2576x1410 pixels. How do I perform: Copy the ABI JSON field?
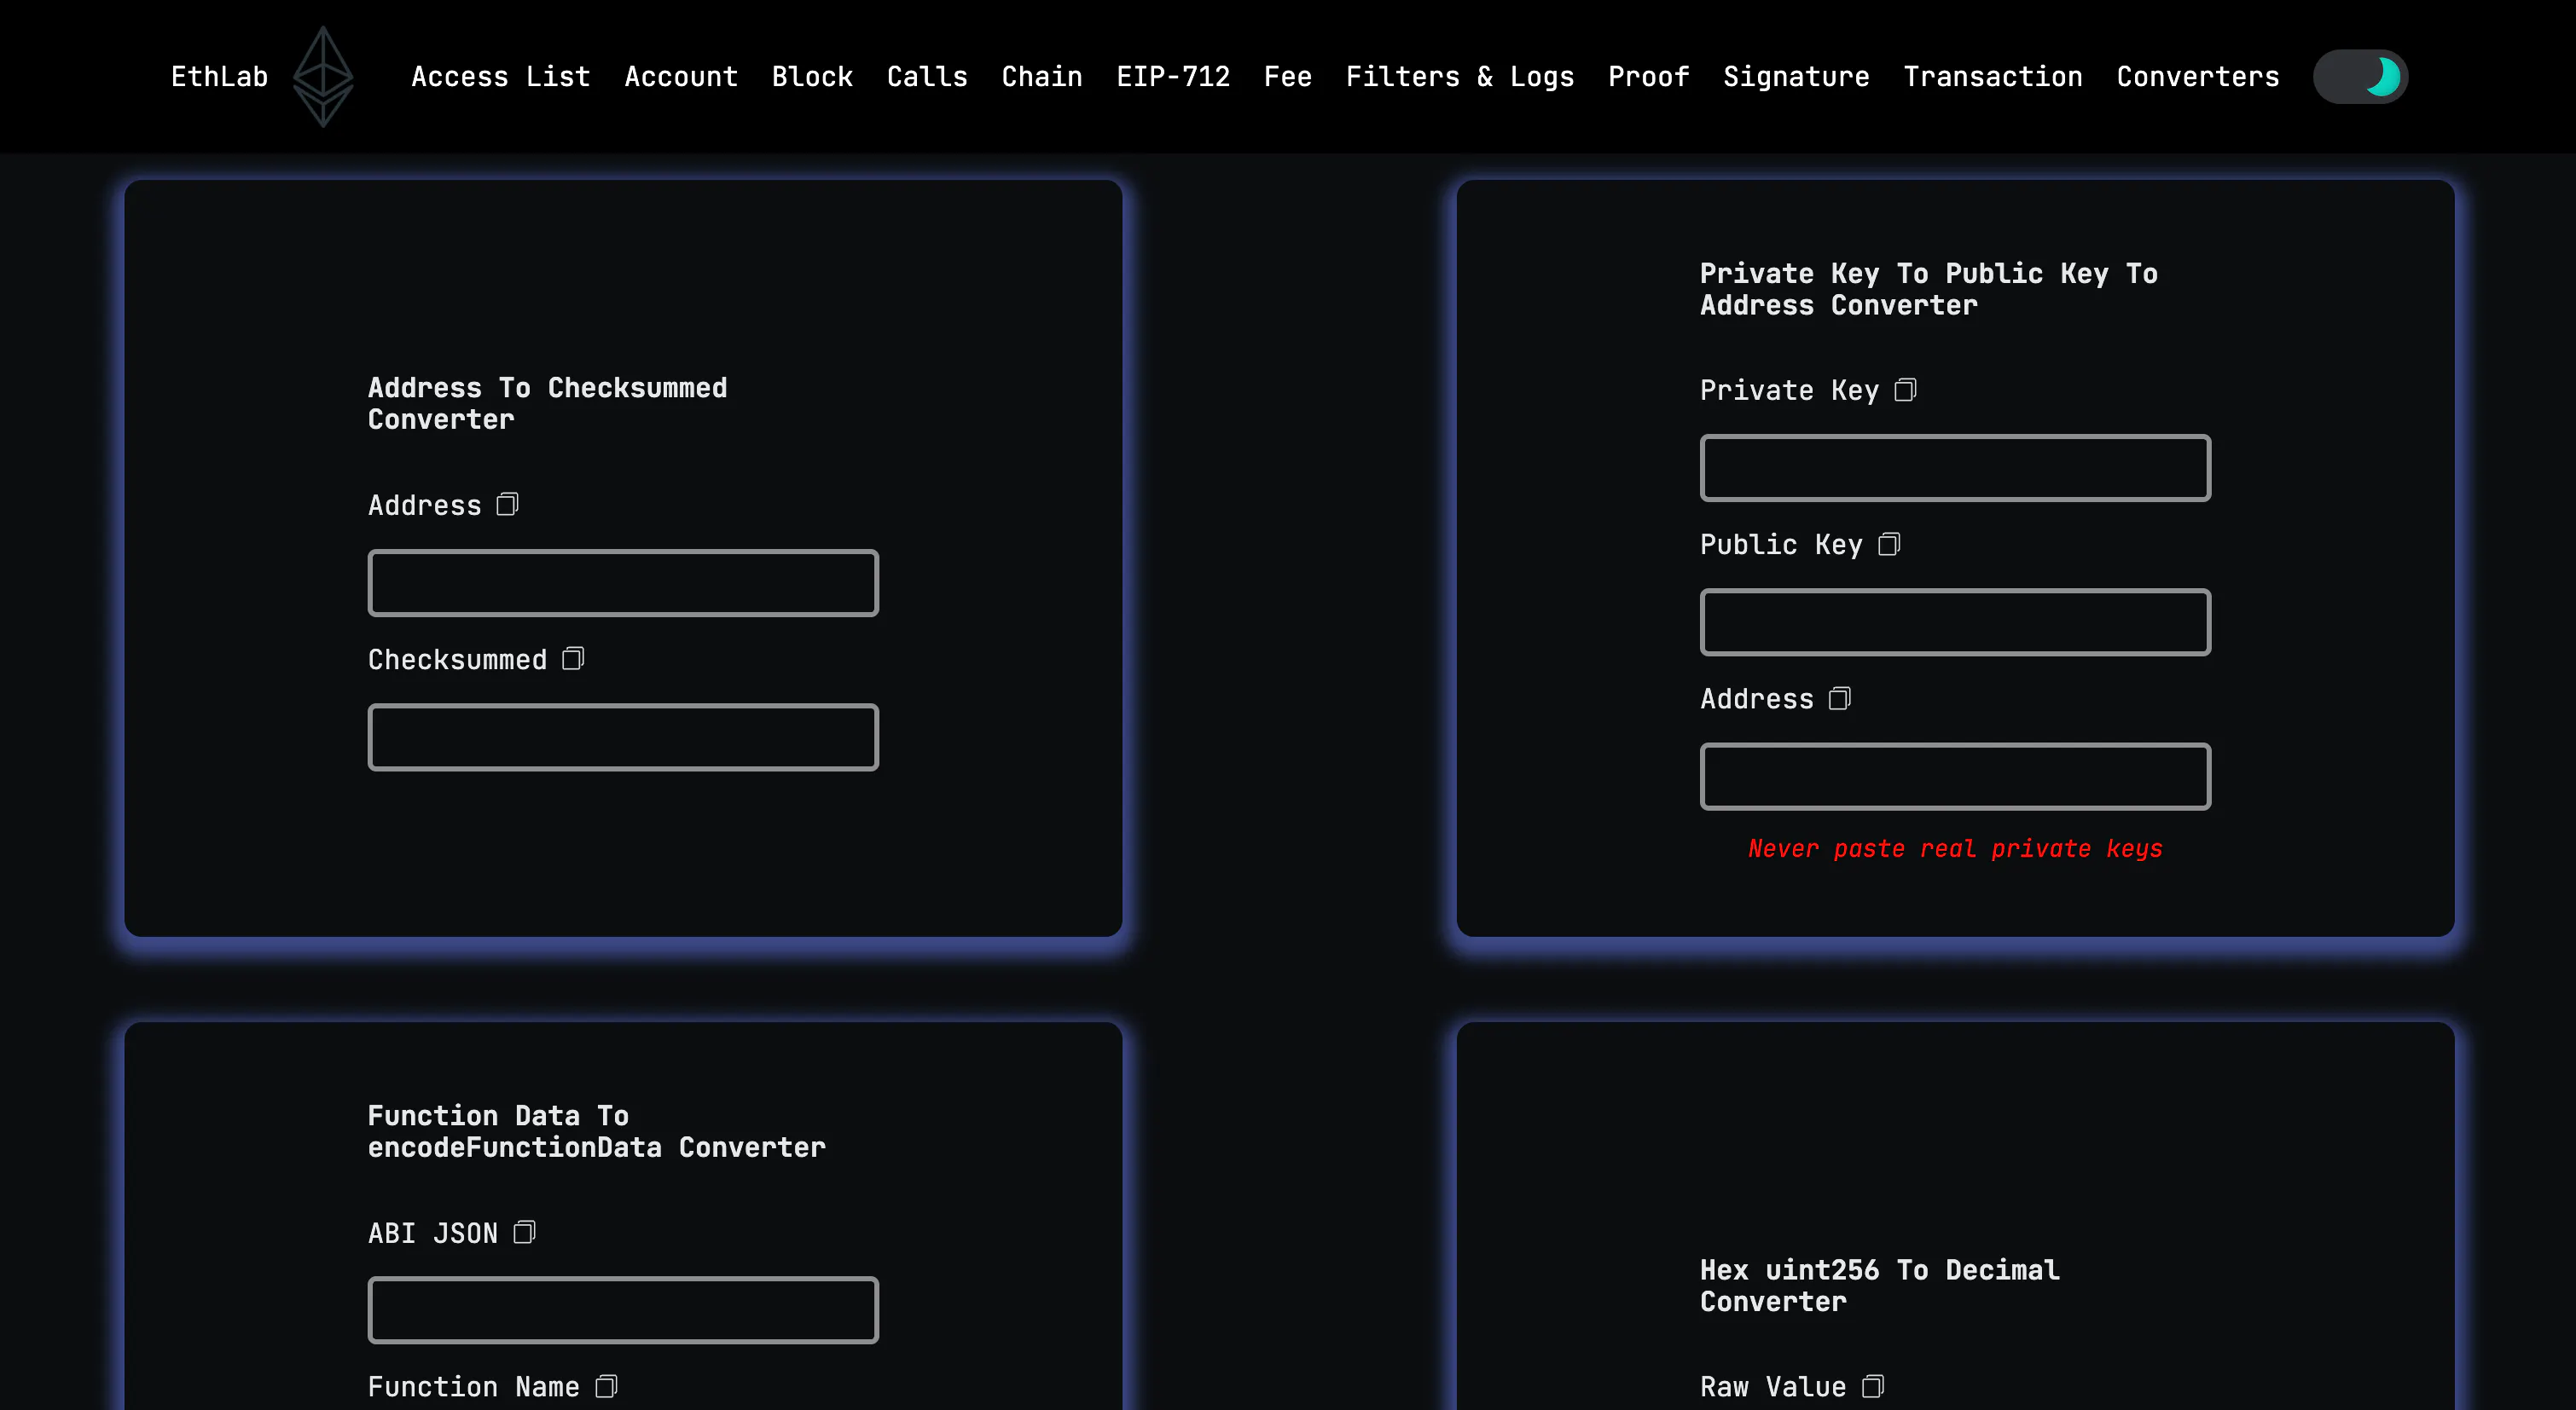coord(525,1232)
